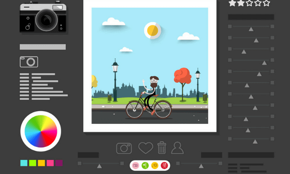Open the user profile silhouette icon
The width and height of the screenshot is (290, 174).
177,148
